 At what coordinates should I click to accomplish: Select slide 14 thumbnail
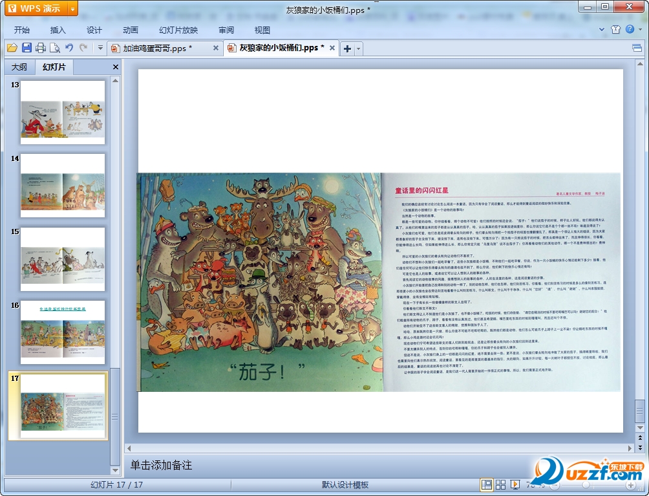point(63,186)
